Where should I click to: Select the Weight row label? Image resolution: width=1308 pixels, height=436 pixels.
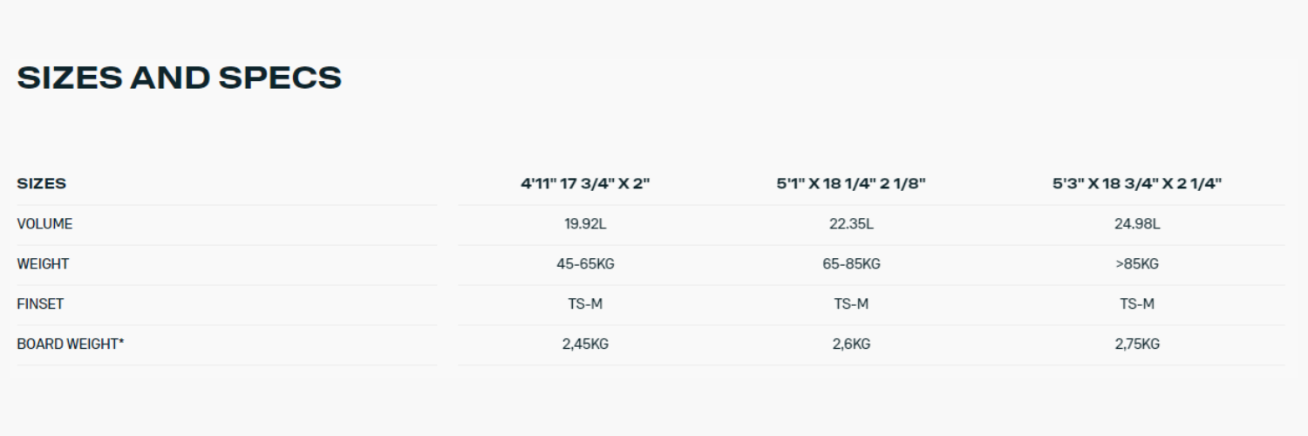[x=43, y=264]
